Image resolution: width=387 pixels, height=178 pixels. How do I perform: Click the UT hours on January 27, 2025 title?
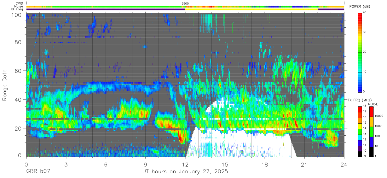[x=185, y=172]
